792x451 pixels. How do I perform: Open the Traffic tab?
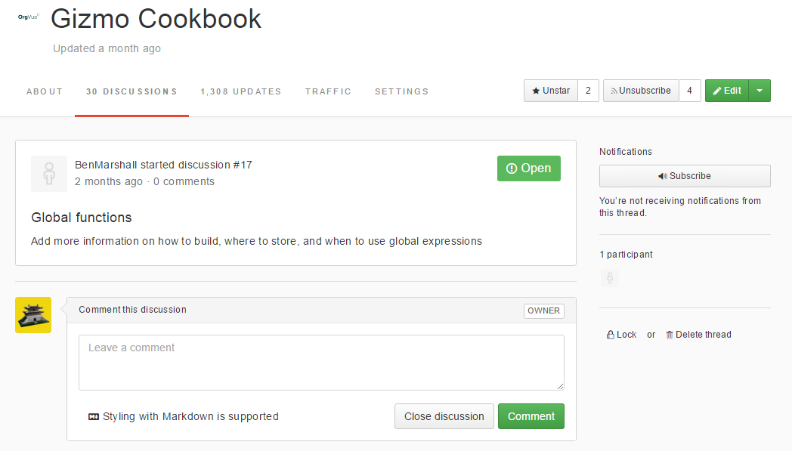point(328,91)
